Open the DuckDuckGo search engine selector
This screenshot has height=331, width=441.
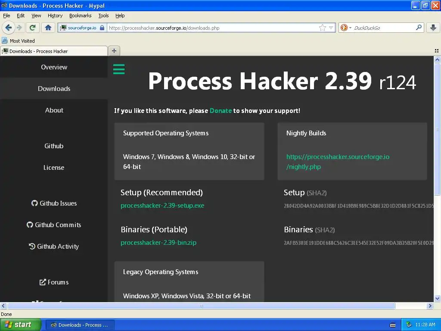346,28
